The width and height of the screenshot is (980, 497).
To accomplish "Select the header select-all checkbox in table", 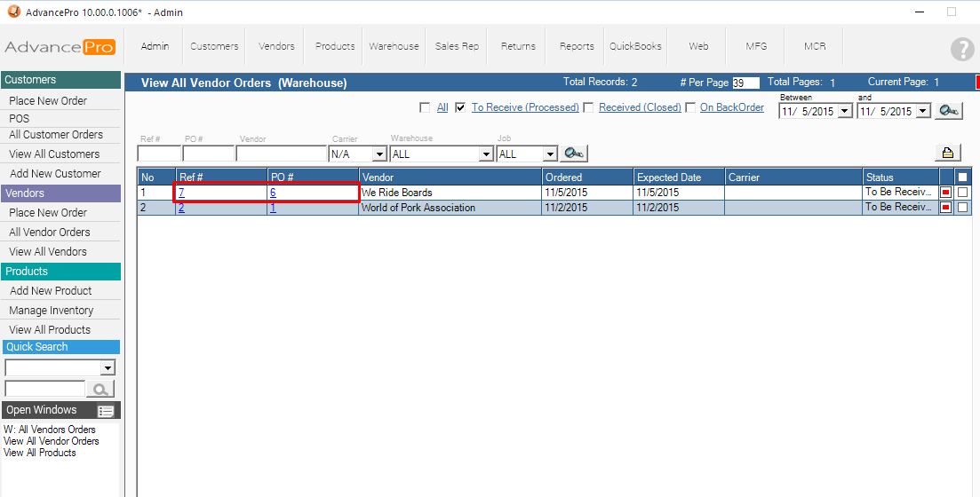I will (962, 177).
